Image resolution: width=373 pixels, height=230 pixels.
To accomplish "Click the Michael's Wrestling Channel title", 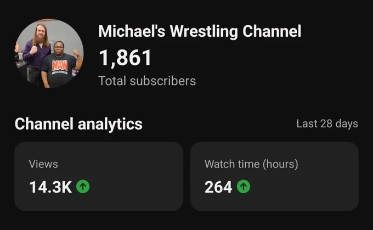I will [200, 31].
